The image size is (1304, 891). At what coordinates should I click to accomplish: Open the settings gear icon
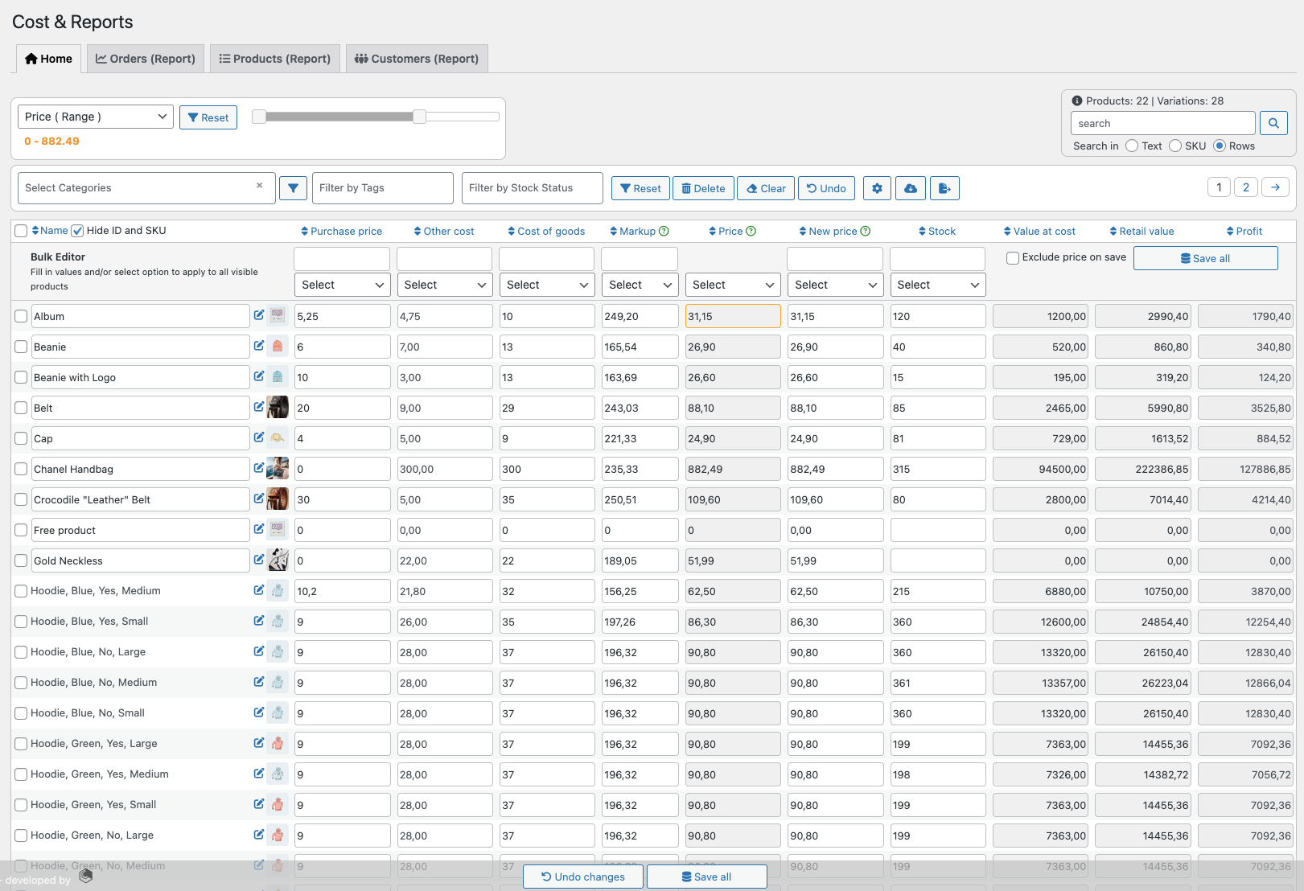877,187
